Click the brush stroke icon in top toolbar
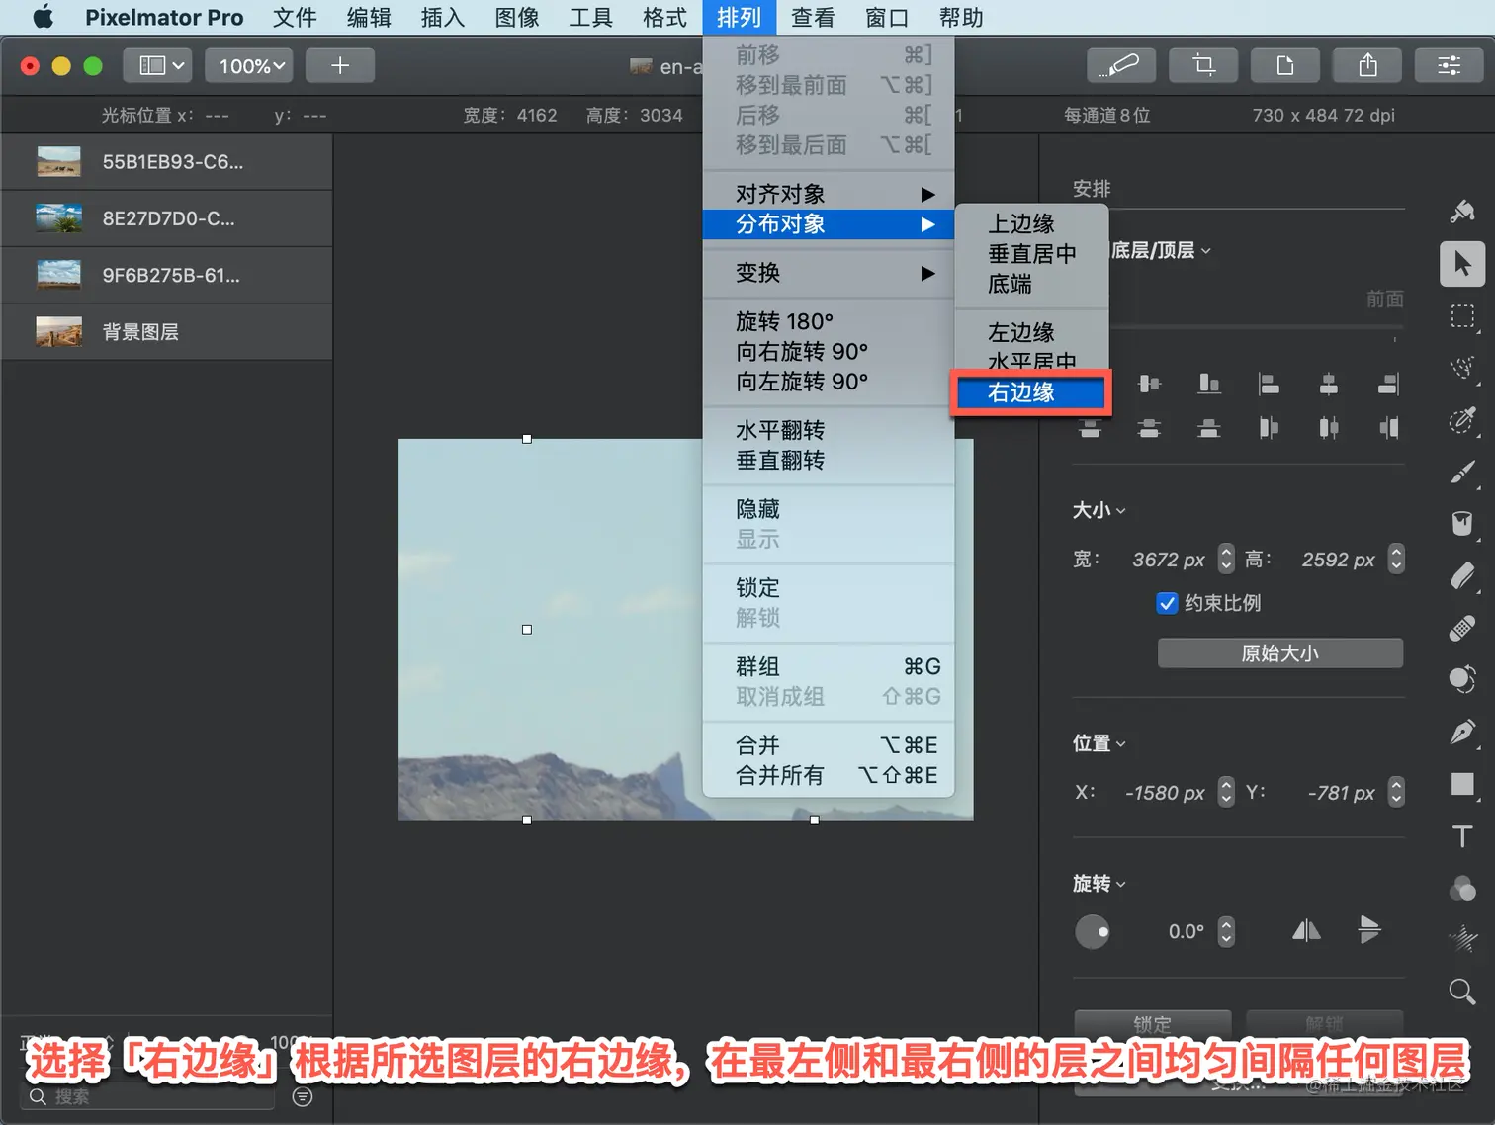Screen dimensions: 1495x1125 1121,65
